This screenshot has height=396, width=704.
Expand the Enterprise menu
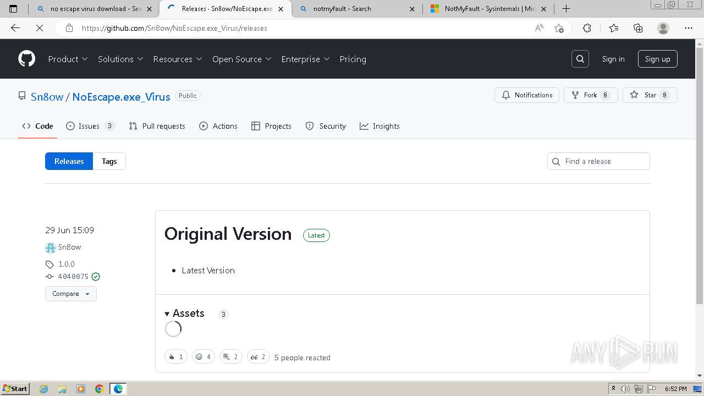tap(305, 59)
